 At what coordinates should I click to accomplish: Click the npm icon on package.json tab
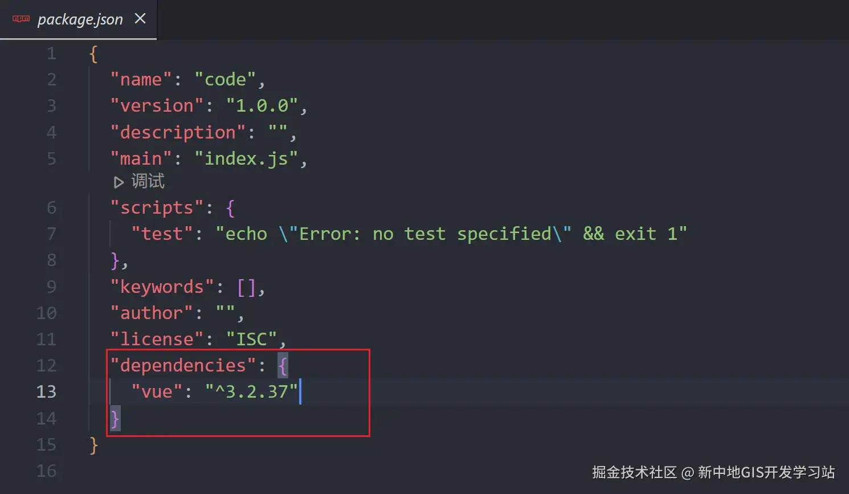click(x=21, y=19)
